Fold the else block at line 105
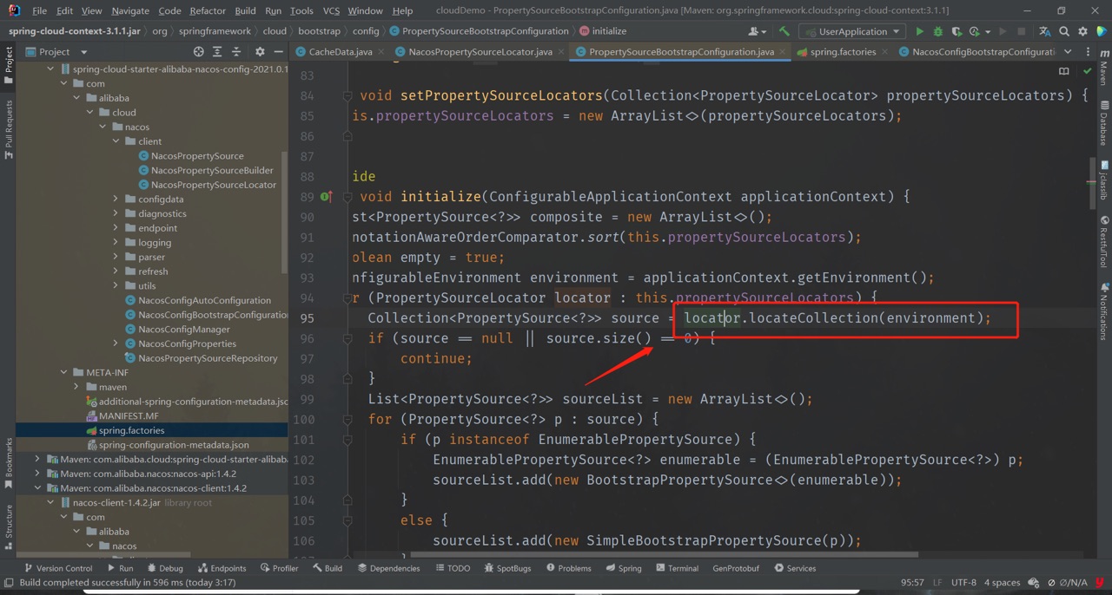Viewport: 1112px width, 595px height. [347, 520]
